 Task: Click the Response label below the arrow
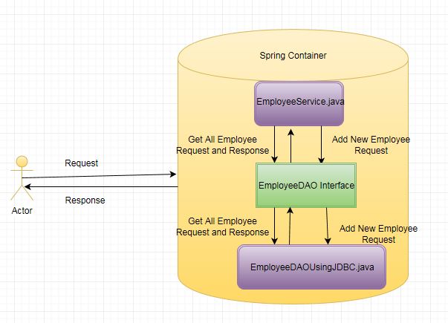point(85,200)
